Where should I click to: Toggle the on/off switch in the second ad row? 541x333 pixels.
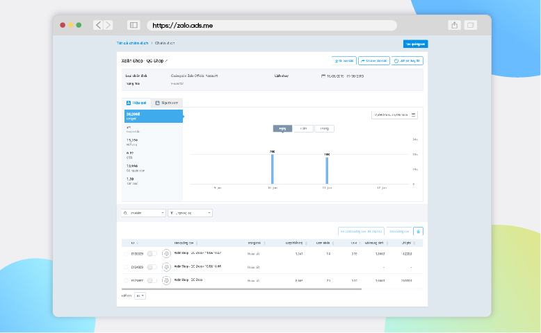[x=152, y=267]
